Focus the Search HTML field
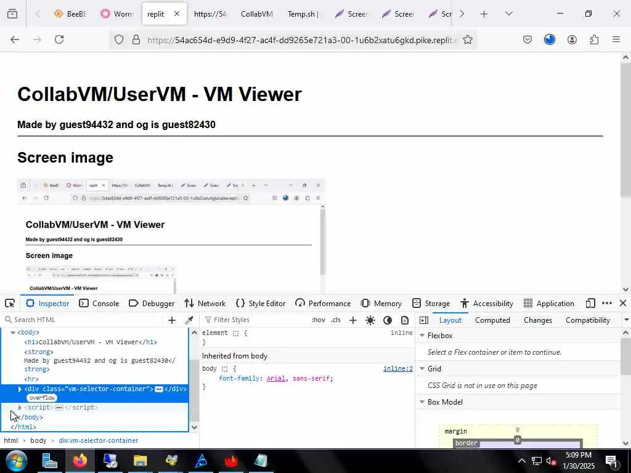Viewport: 631px width, 473px height. point(83,320)
